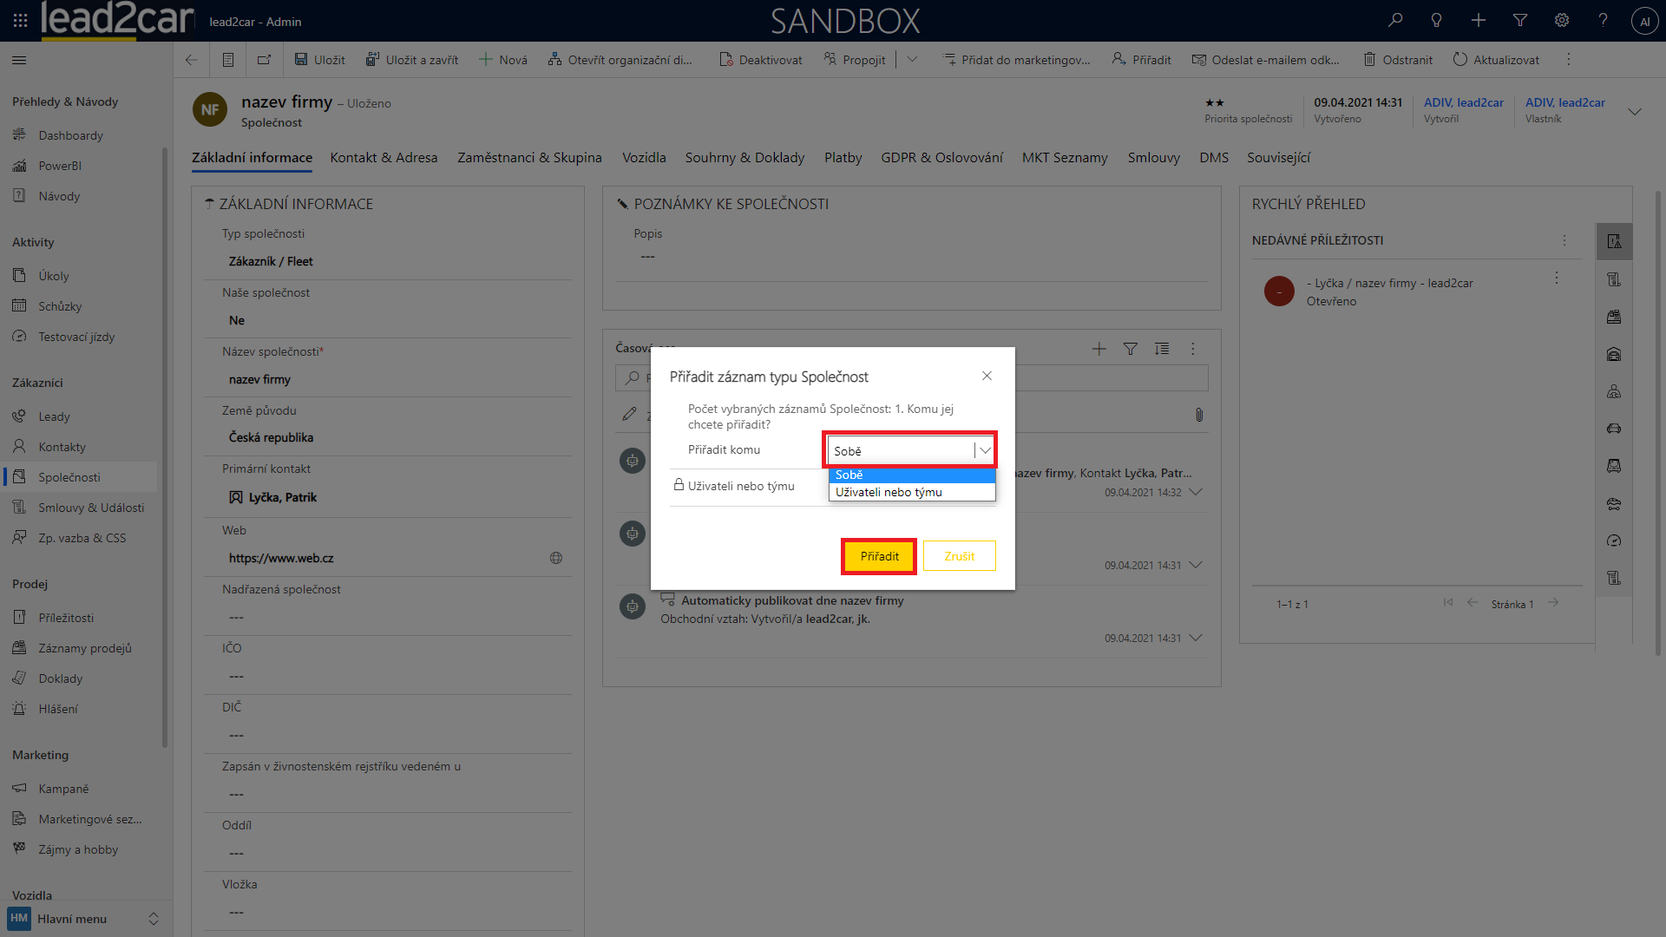Open the Vozidla tab
Screen dimensions: 1666x937
(644, 157)
